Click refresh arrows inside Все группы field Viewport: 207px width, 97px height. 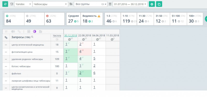pos(102,4)
